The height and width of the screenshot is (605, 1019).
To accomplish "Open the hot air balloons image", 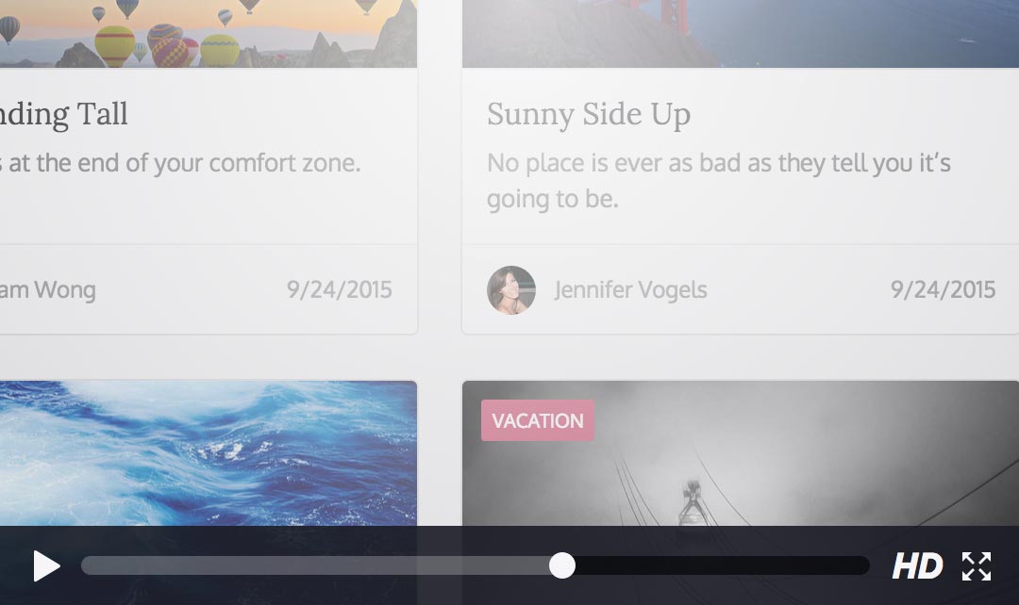I will coord(208,34).
